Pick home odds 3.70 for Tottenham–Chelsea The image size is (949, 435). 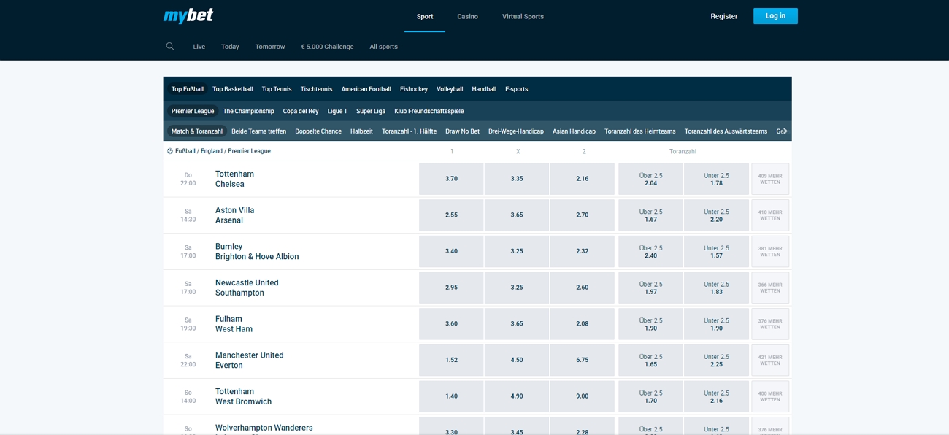coord(451,179)
